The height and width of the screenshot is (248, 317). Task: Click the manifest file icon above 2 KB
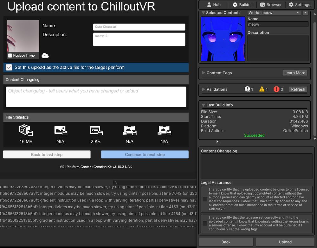click(96, 130)
